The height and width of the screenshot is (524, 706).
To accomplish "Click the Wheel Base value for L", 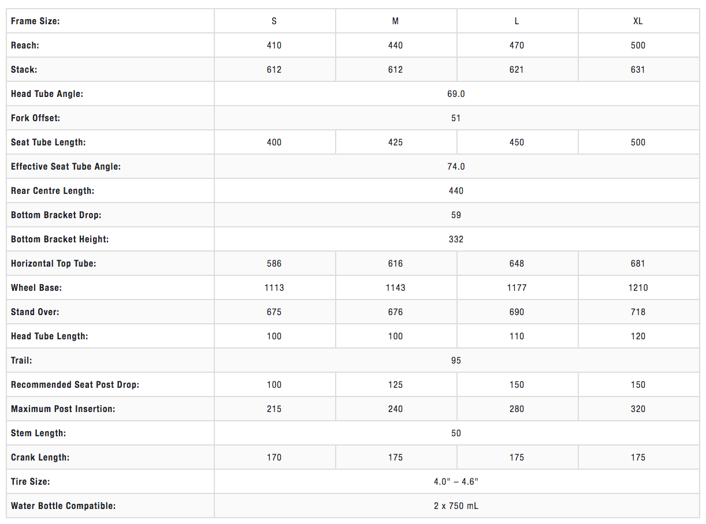I will click(x=517, y=288).
